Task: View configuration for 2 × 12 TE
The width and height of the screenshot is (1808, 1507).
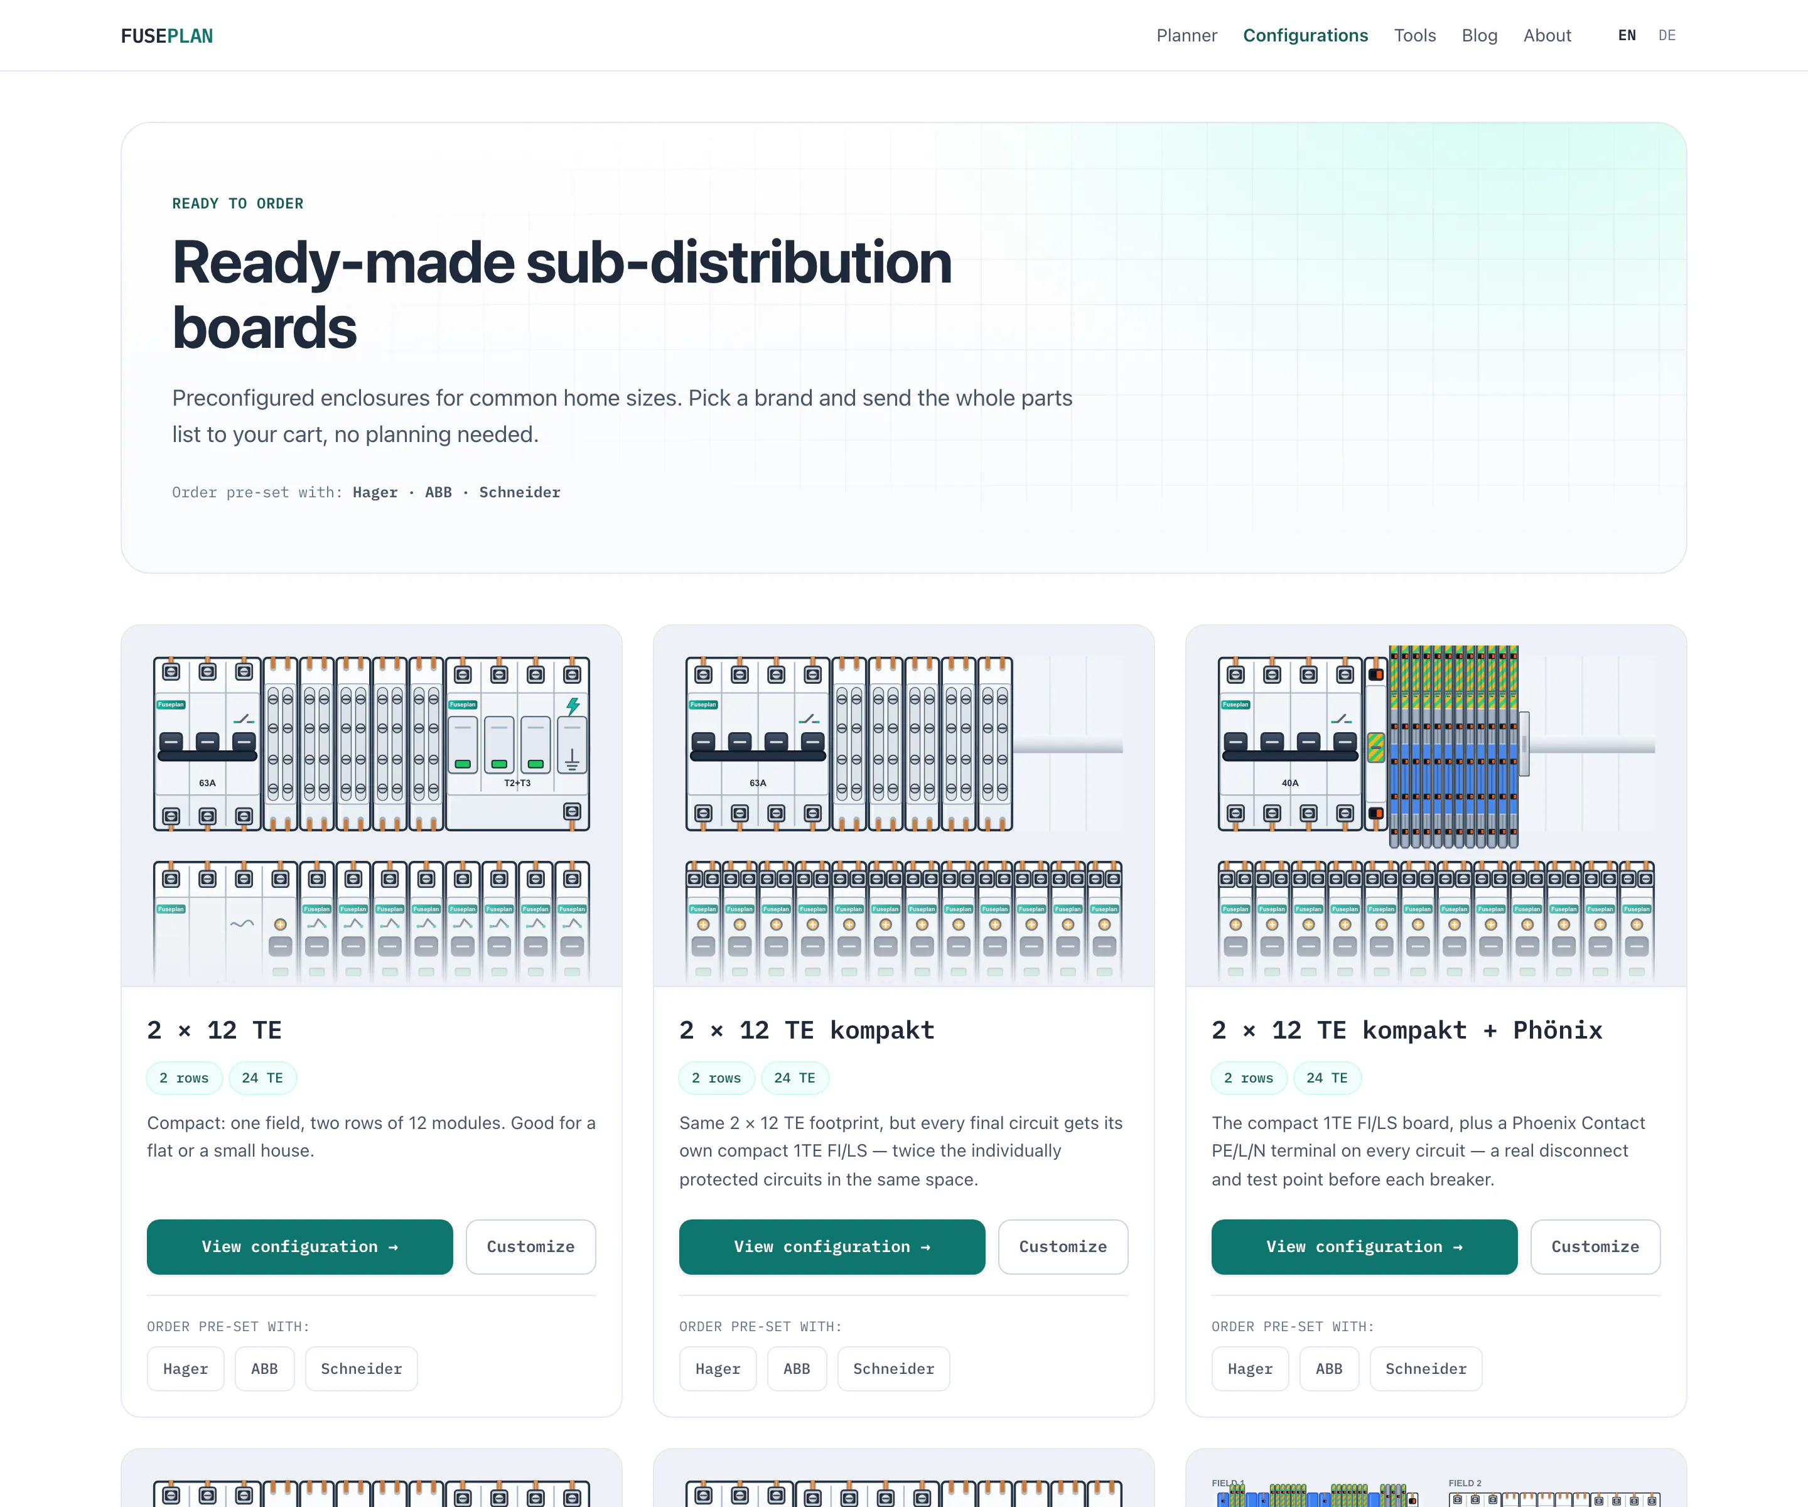Action: [299, 1246]
